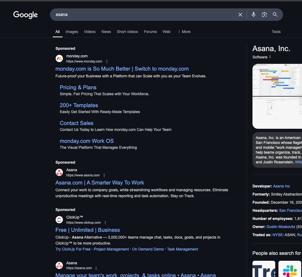Viewport: 302px width, 277px height.
Task: Clear the search box with the X icon
Action: [x=240, y=15]
